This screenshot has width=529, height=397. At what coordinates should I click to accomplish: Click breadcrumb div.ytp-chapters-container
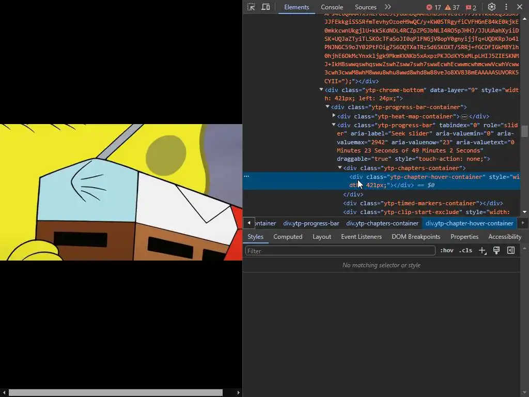(x=382, y=223)
